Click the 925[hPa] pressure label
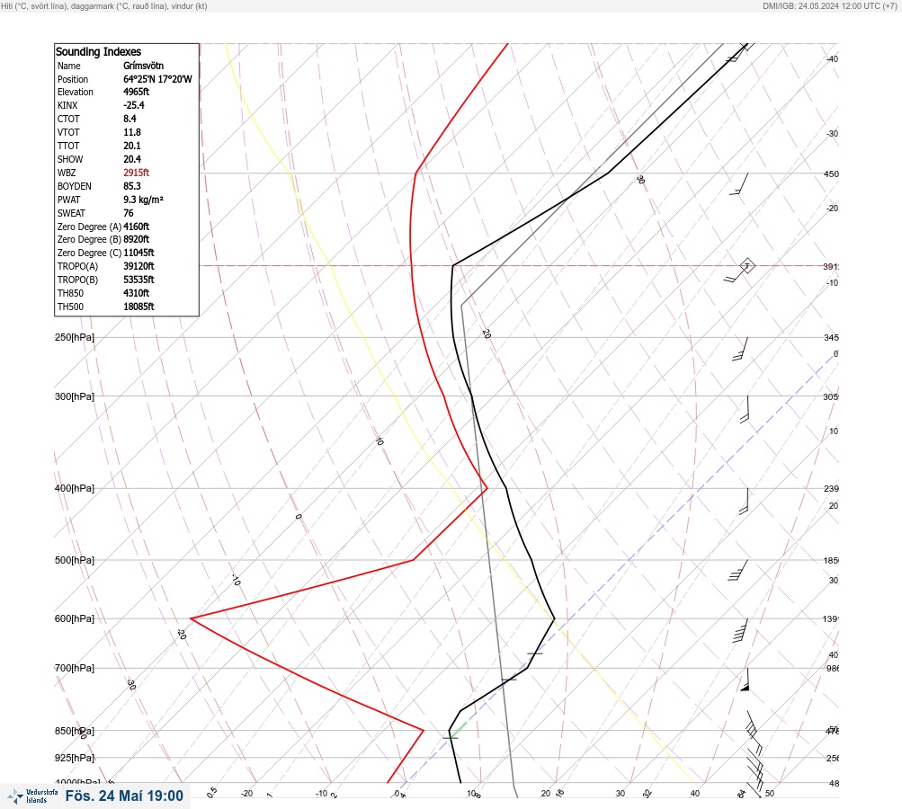This screenshot has height=809, width=902. 75,759
